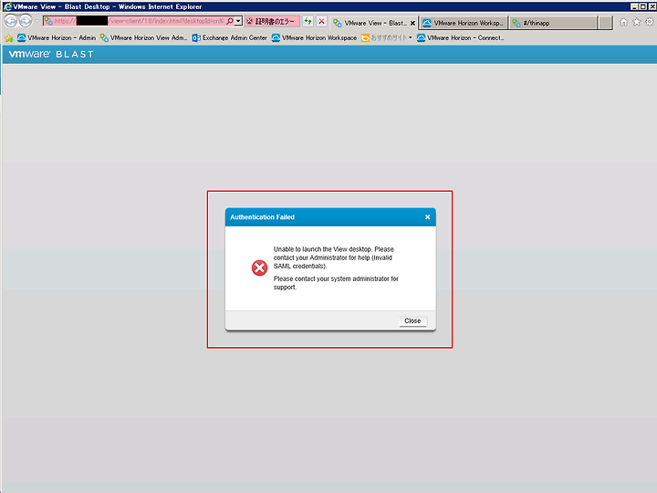Open VMware Horizon View Adm bookmark
Viewport: 657px width, 493px height.
click(x=144, y=37)
